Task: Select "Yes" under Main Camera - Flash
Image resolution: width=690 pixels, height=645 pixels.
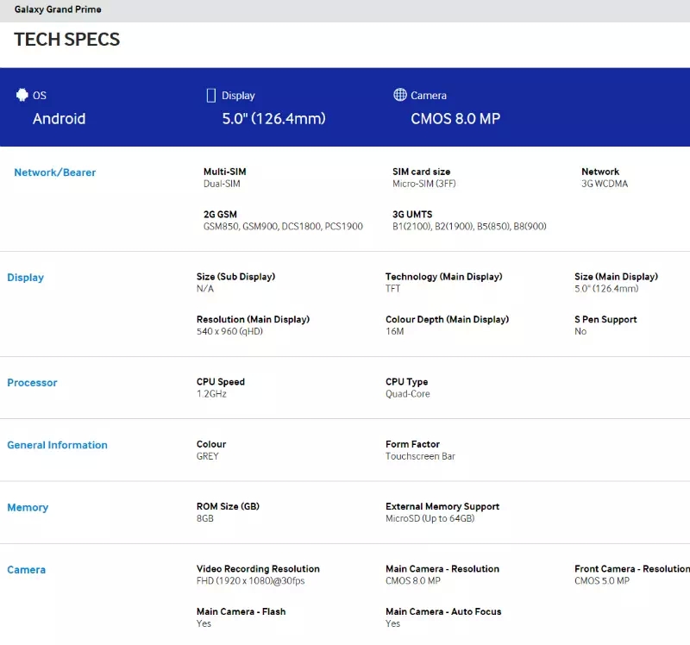Action: [x=204, y=623]
